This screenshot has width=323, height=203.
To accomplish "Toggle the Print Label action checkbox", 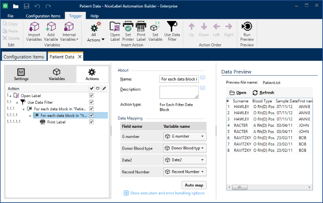I will (x=91, y=122).
